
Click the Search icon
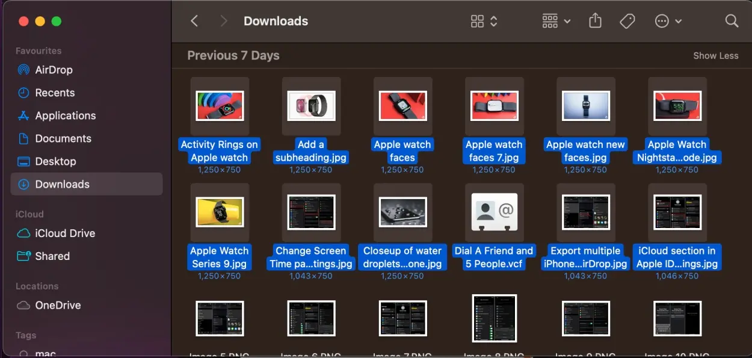click(732, 20)
